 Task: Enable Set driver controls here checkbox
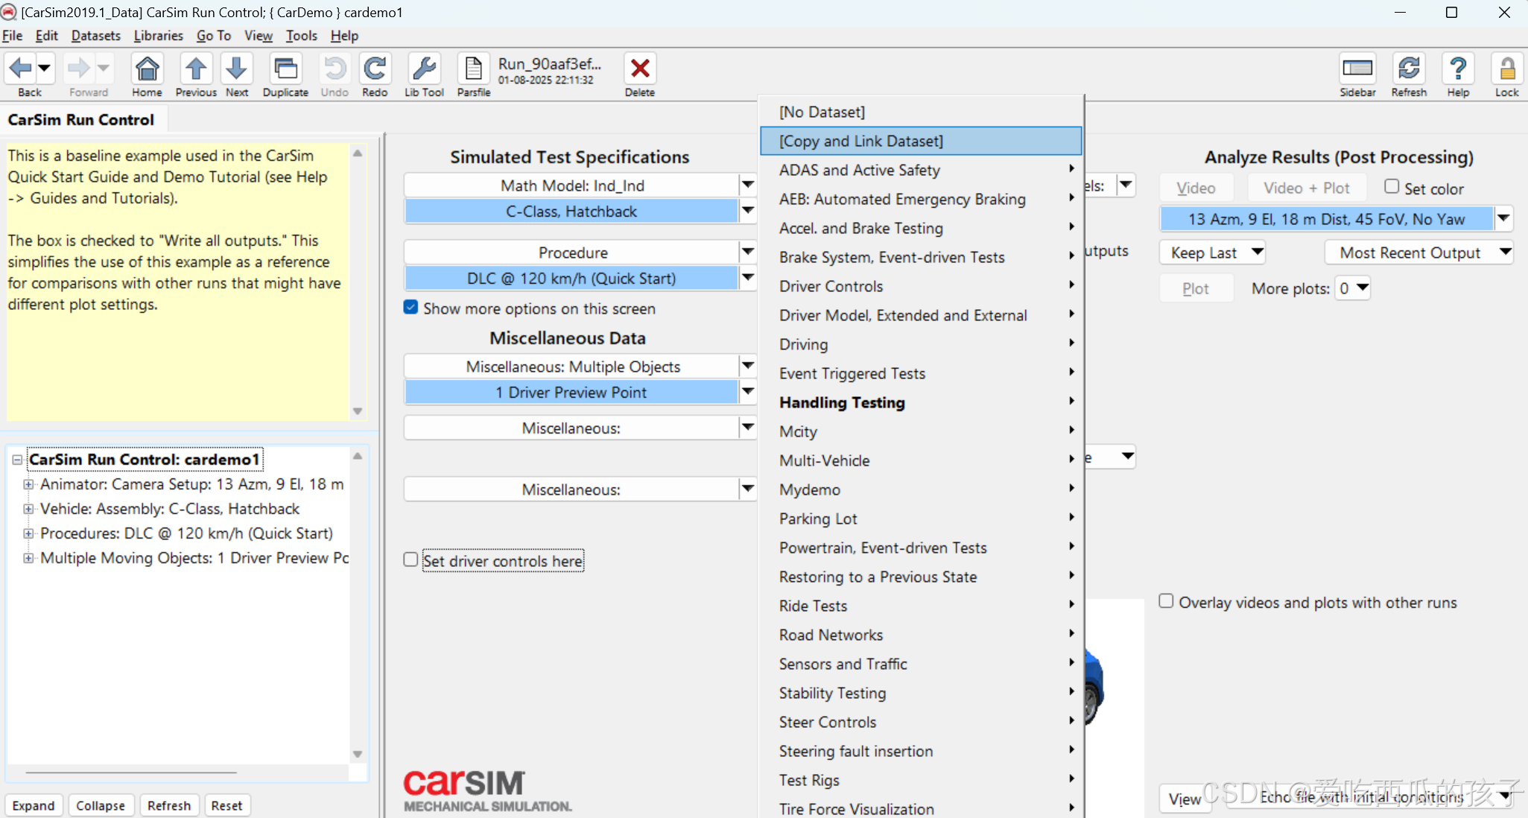pos(410,559)
